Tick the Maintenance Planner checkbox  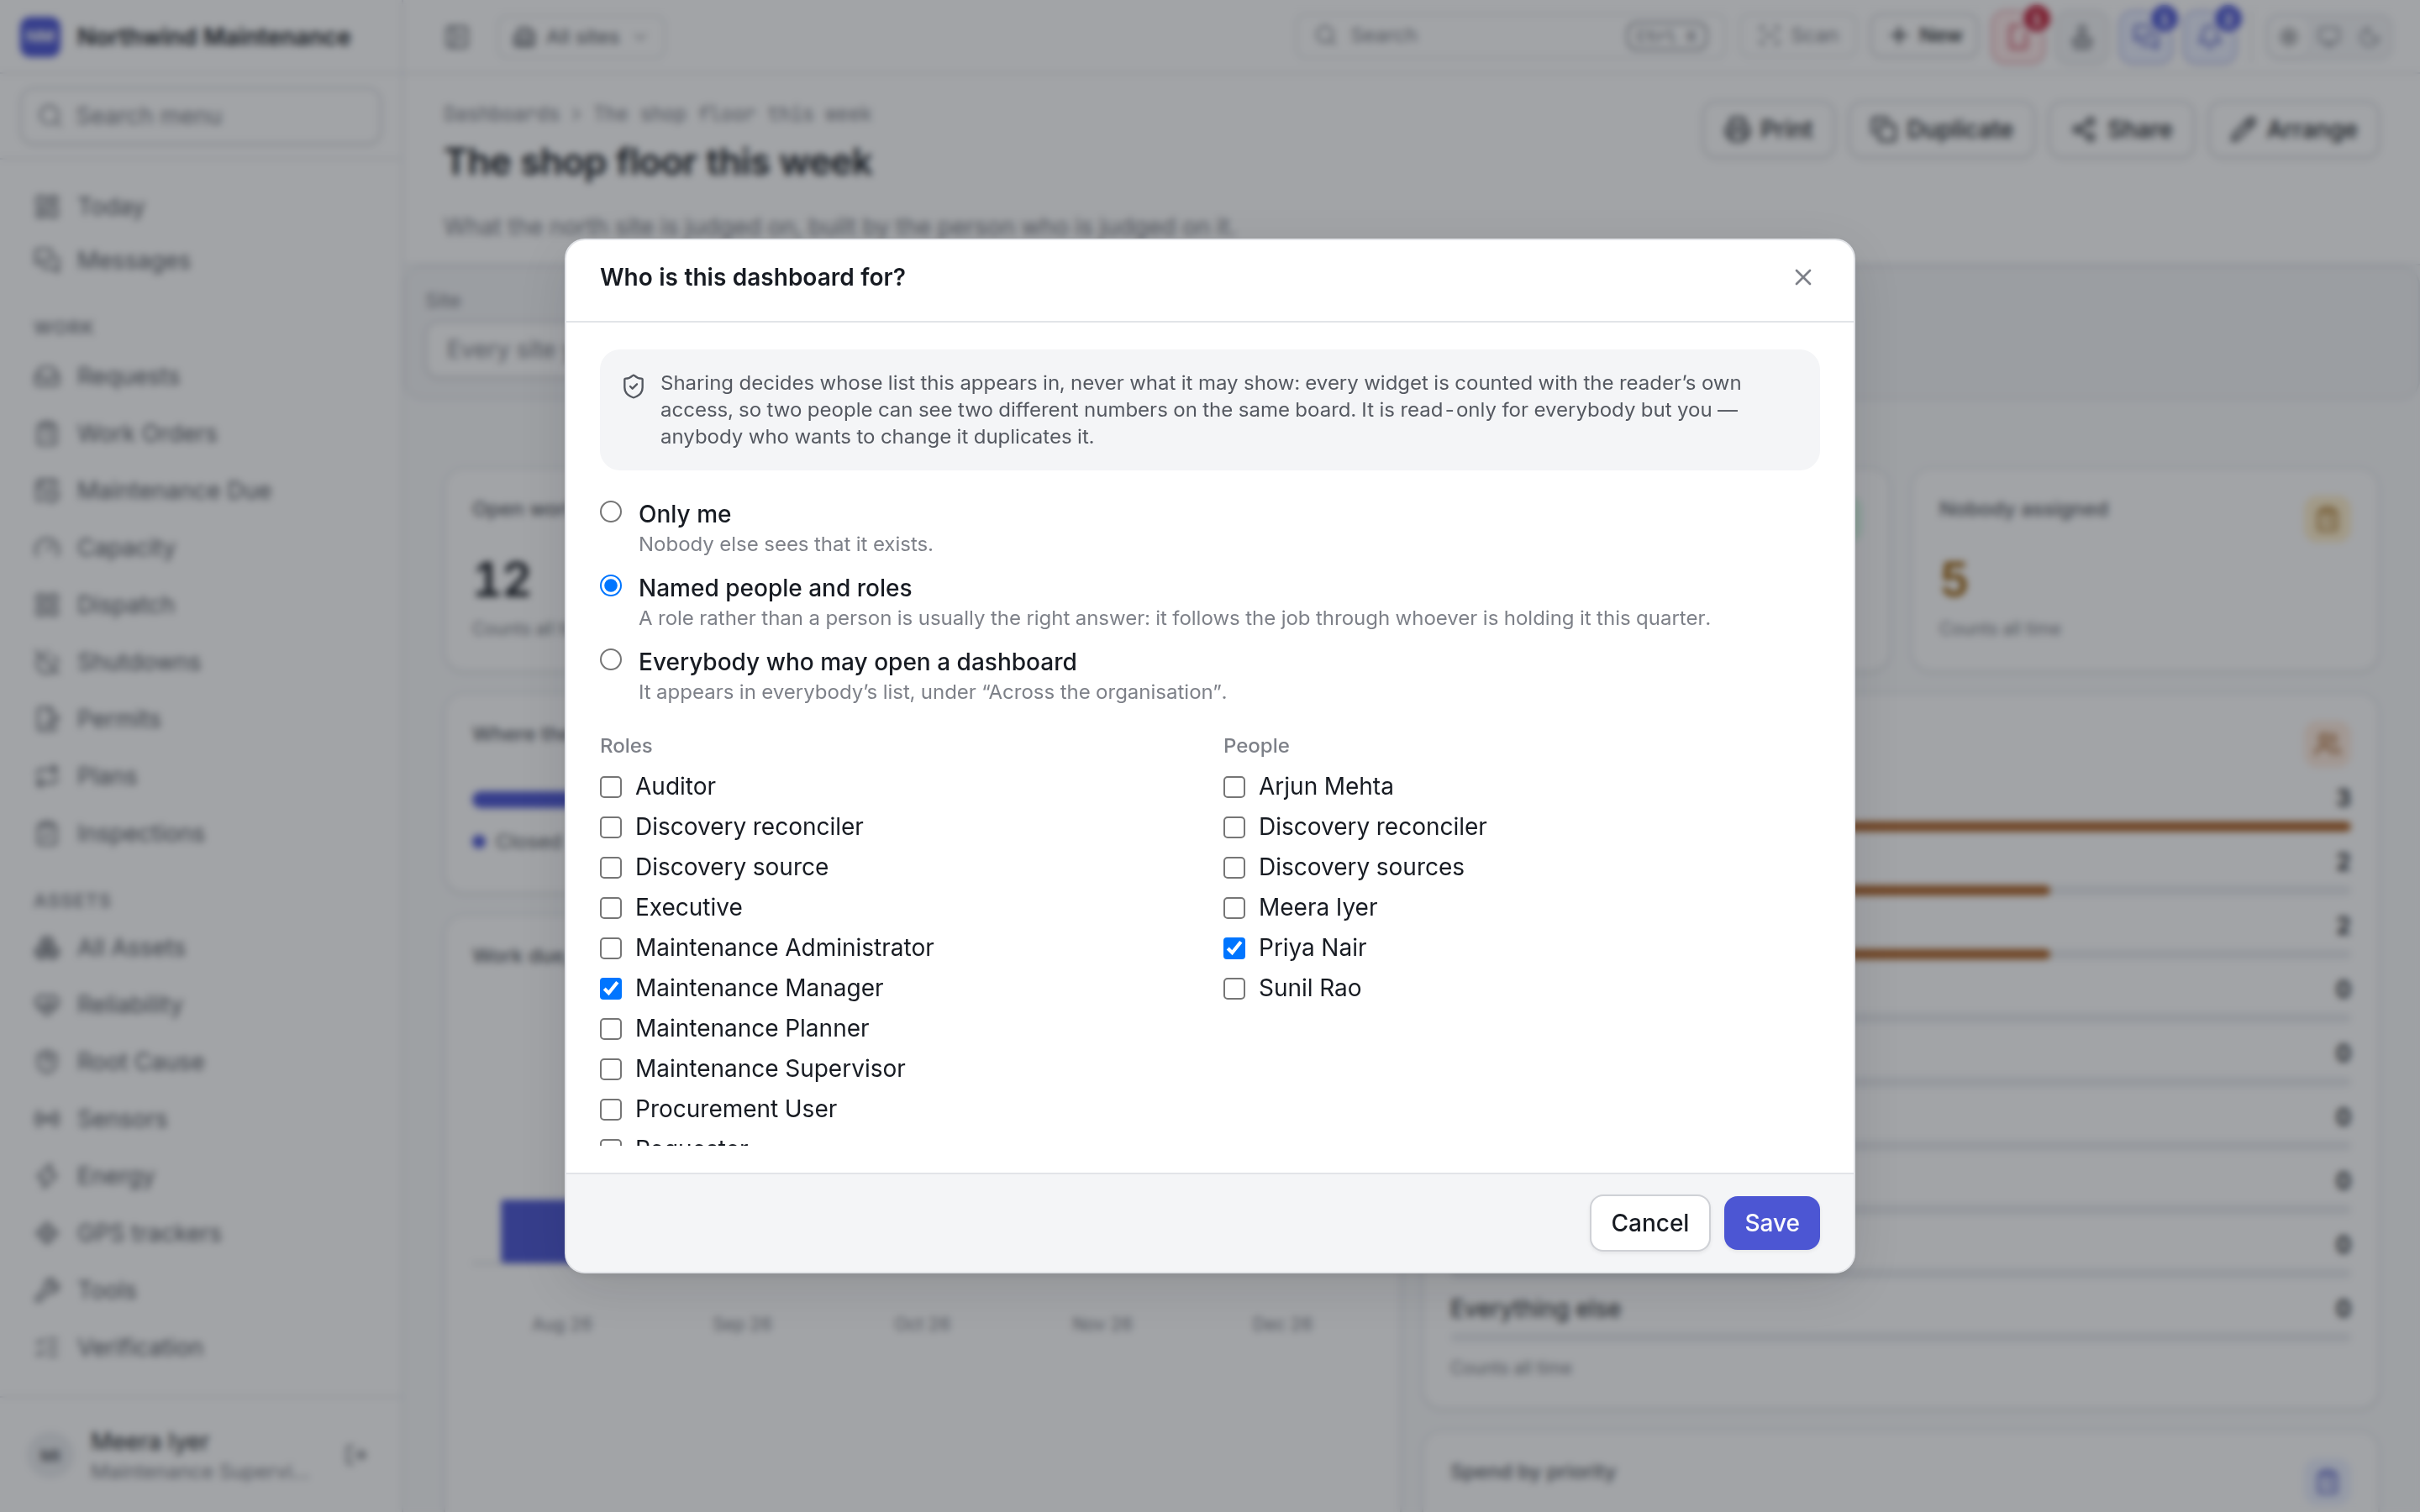coord(611,1029)
